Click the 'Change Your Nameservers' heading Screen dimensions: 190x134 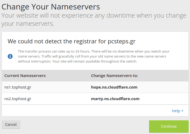51,7
